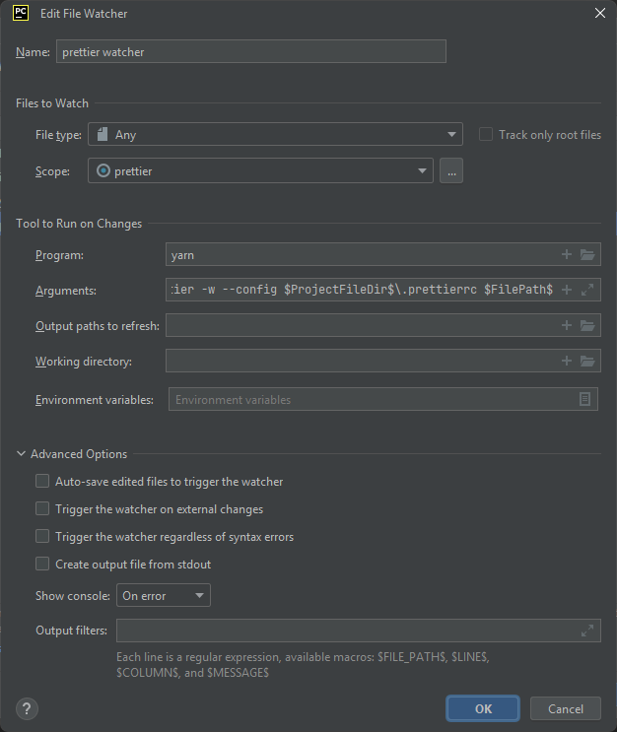Image resolution: width=617 pixels, height=732 pixels.
Task: Open Environment variables editor icon
Action: click(x=584, y=399)
